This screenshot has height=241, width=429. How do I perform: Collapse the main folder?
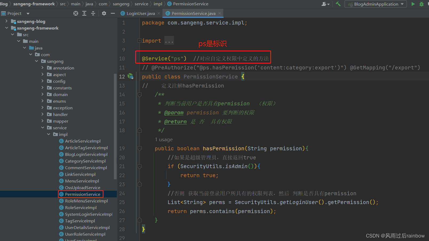pos(19,41)
